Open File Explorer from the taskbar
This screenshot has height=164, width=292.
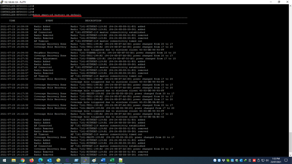tap(13, 160)
